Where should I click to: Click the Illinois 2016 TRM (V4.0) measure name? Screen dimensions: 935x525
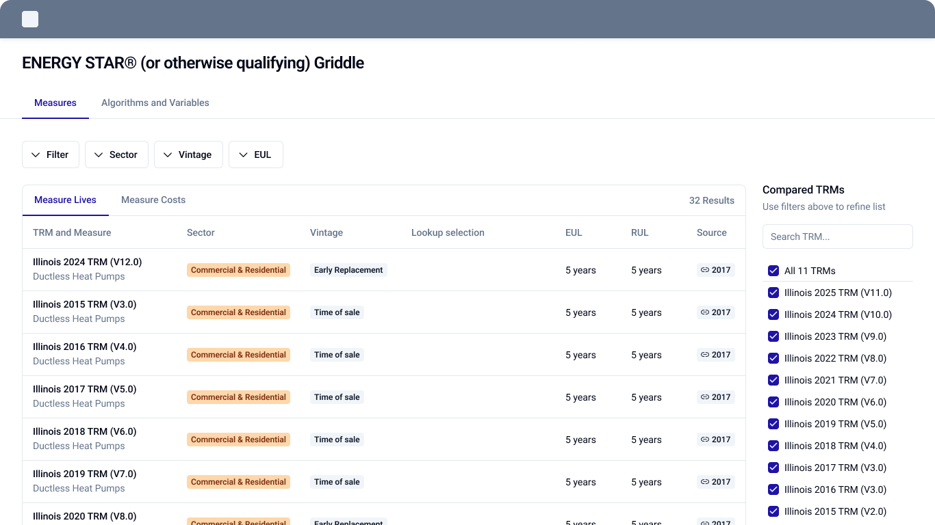pos(85,347)
